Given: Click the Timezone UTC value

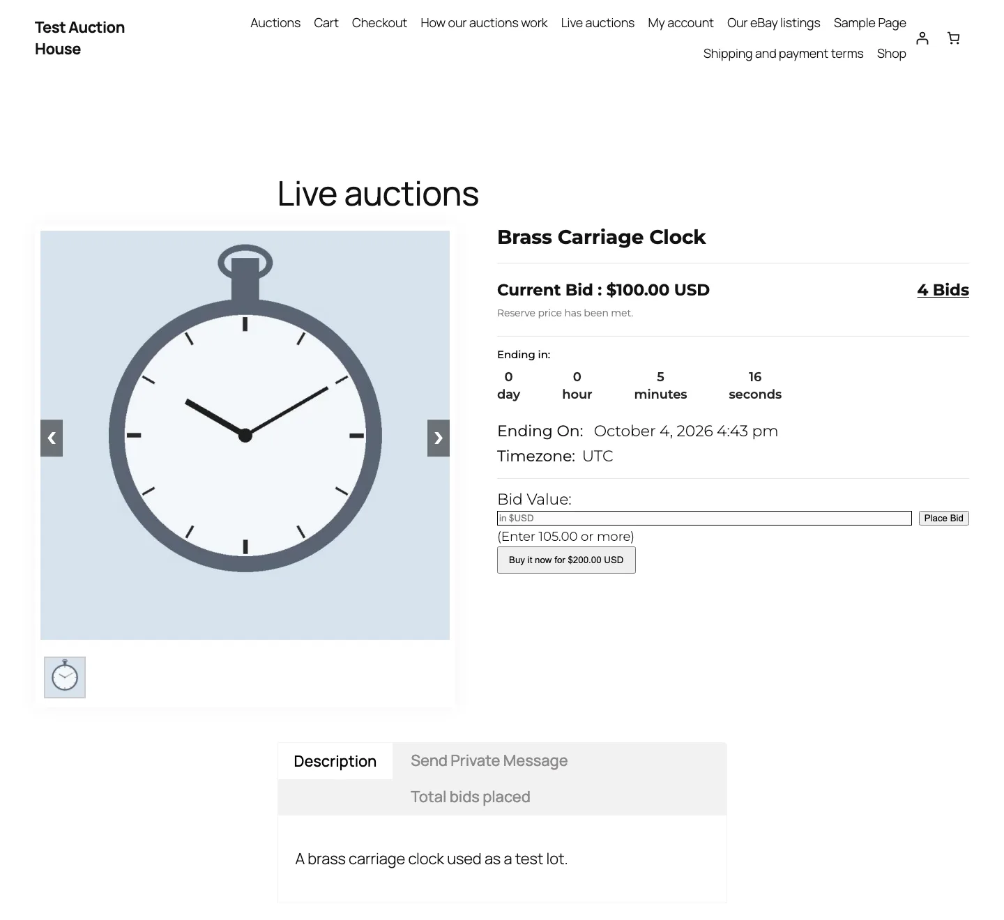Looking at the screenshot, I should (x=598, y=457).
